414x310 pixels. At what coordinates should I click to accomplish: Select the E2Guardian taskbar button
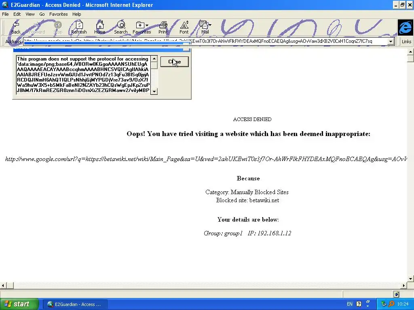tap(75, 304)
